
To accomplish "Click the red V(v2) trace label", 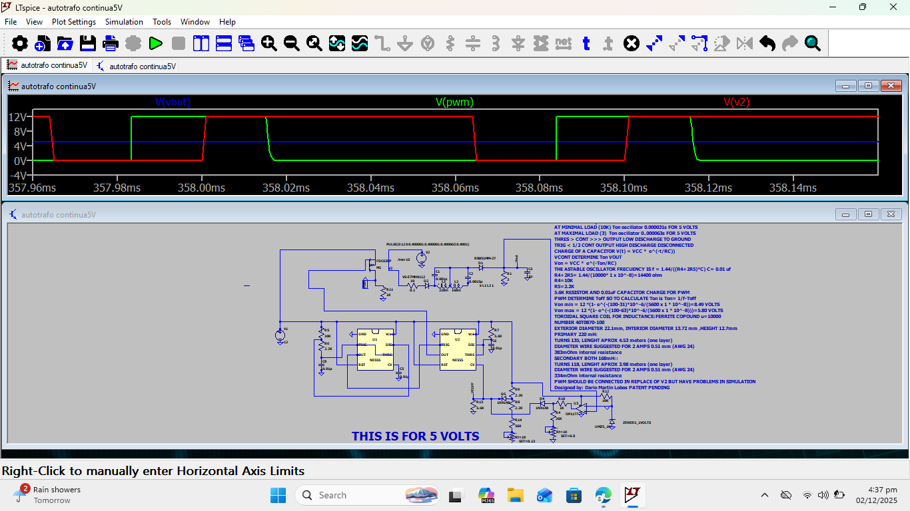I will (736, 102).
